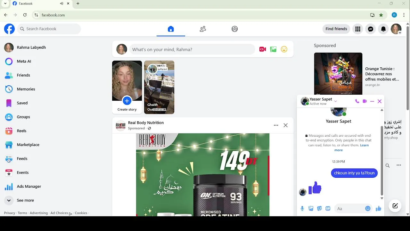Choose a GIF in chat
The image size is (410, 231).
[328, 209]
